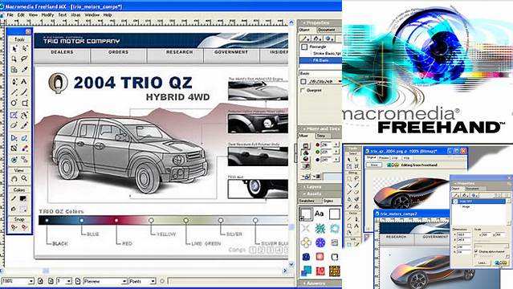Screen dimensions: 513x289
Task: Toggle the checkbox next to the Rectangle entry
Action: 304,47
